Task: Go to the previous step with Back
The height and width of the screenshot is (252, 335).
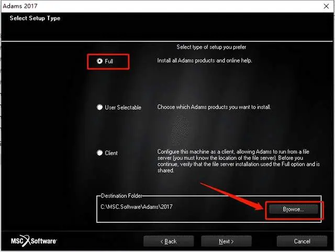Action: coord(169,242)
